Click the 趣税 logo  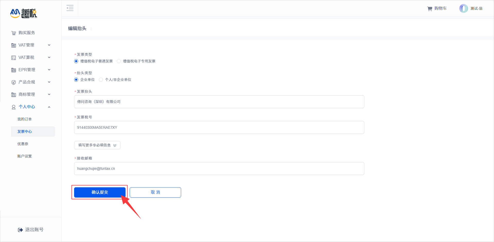pos(24,13)
